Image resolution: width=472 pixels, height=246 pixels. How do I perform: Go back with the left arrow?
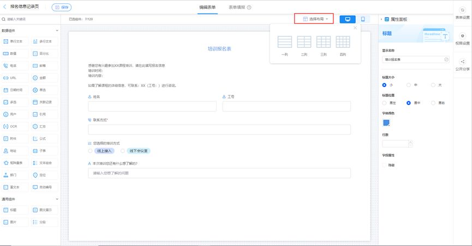(x=4, y=7)
